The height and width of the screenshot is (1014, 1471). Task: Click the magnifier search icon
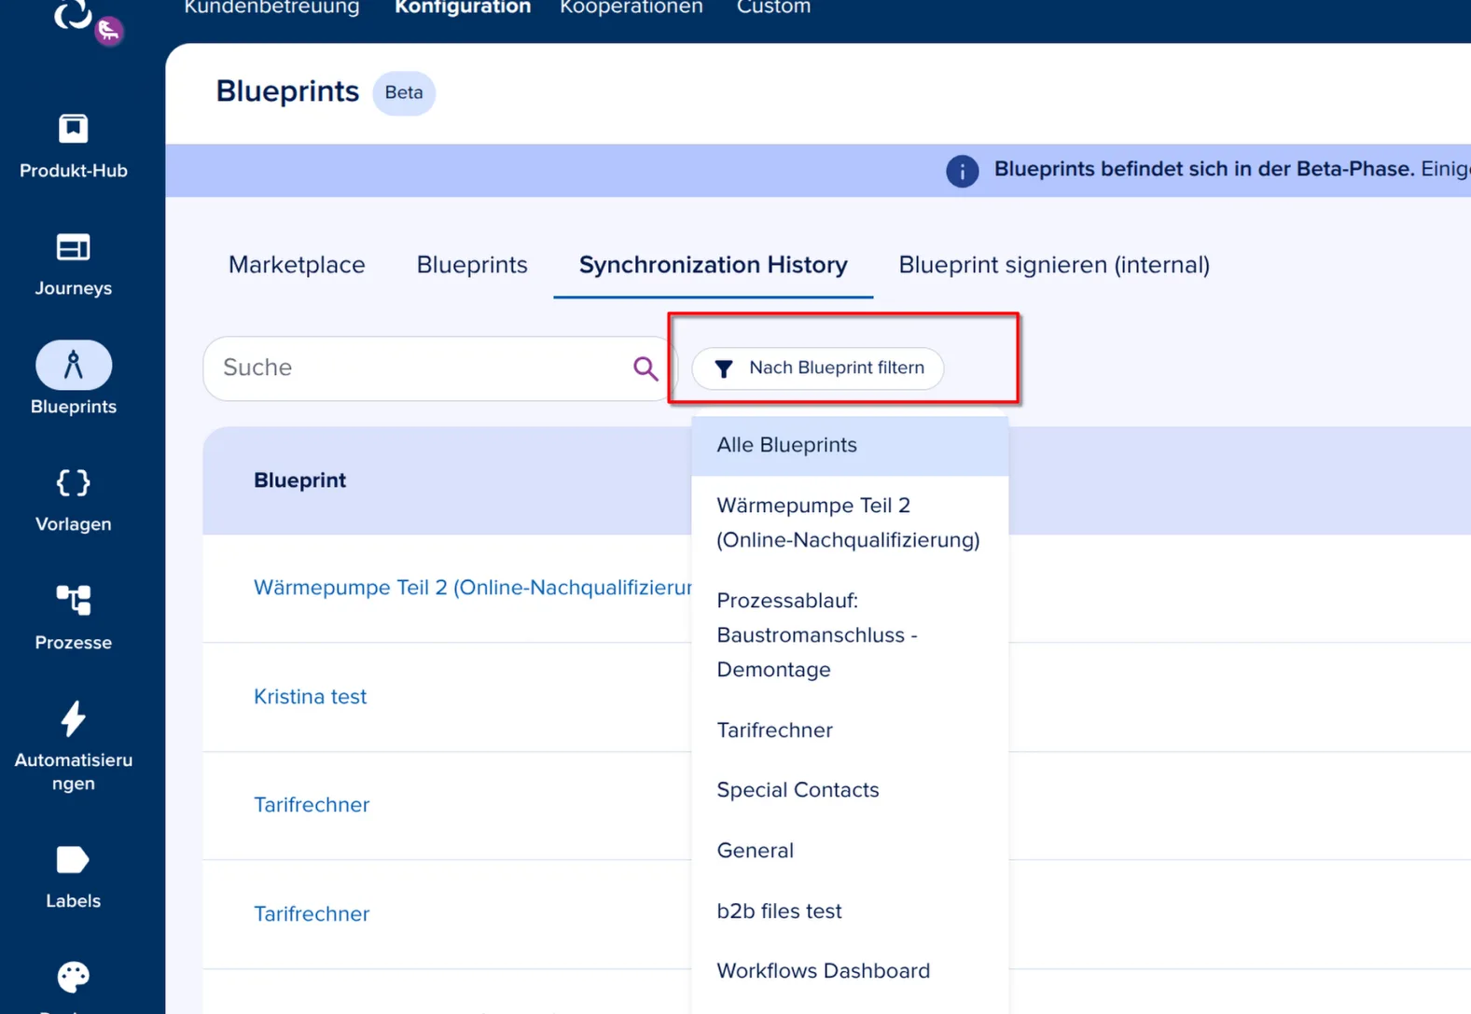click(x=645, y=368)
